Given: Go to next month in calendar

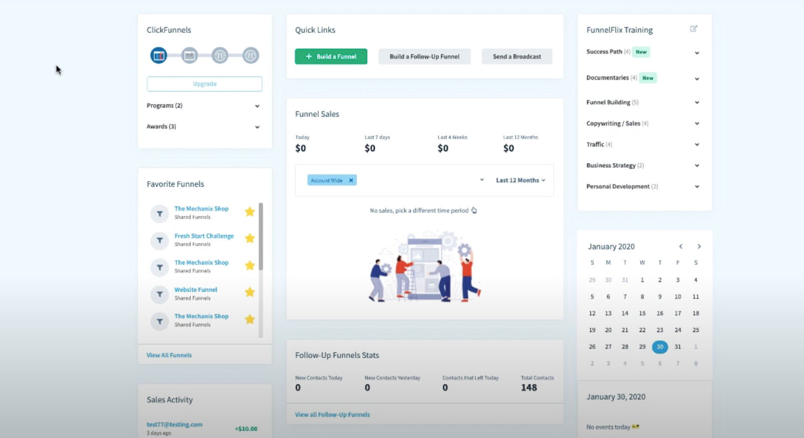Looking at the screenshot, I should (699, 247).
